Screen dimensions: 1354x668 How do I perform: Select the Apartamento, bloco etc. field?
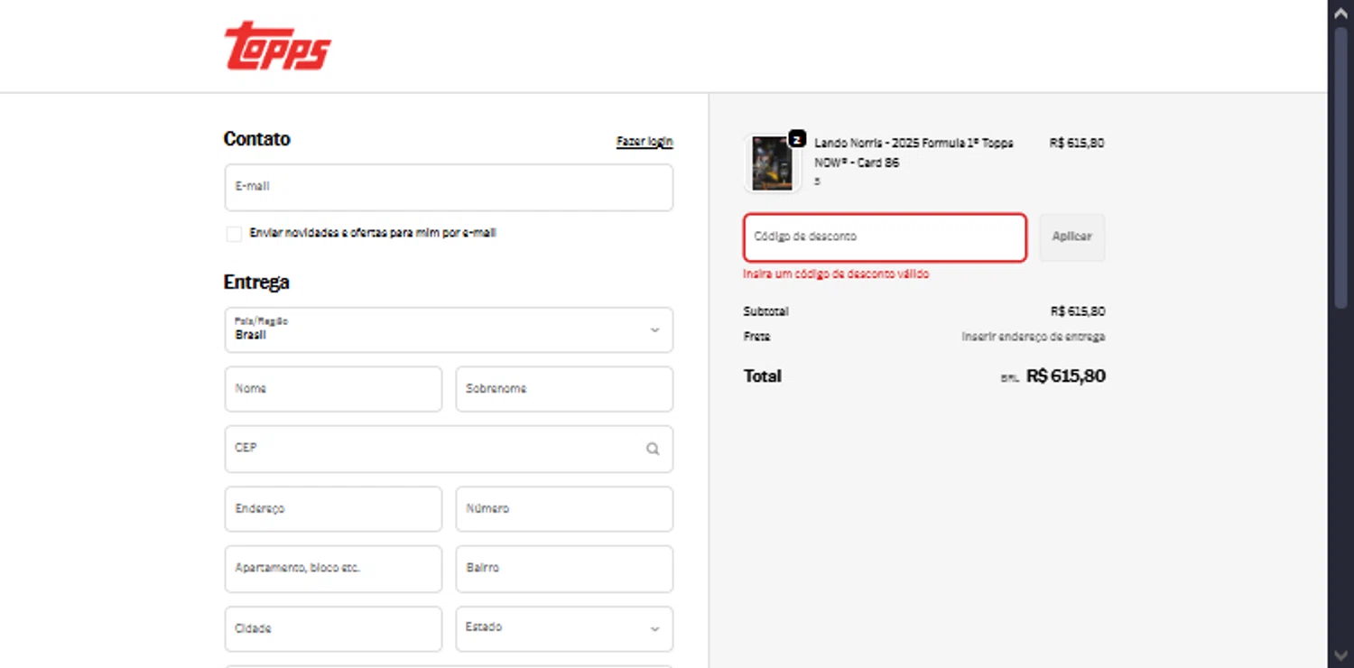click(x=333, y=569)
